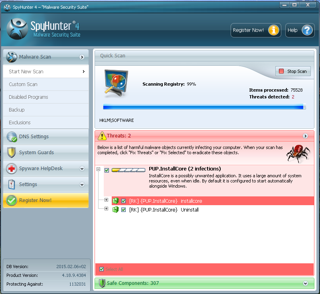The image size is (320, 294).
Task: Uncheck the installcore infection checkbox
Action: click(x=123, y=201)
